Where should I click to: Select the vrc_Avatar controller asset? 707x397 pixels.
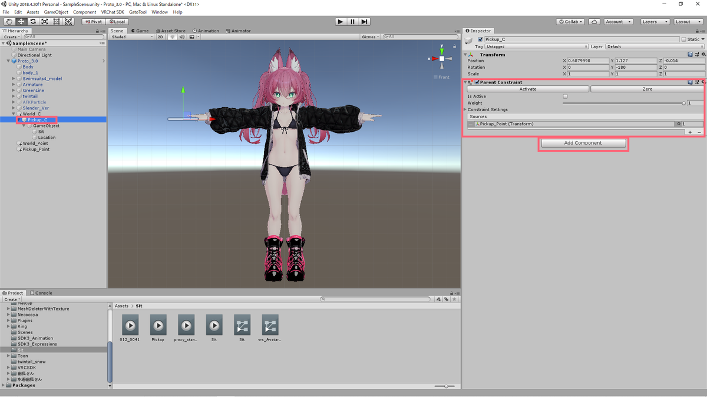coord(270,328)
